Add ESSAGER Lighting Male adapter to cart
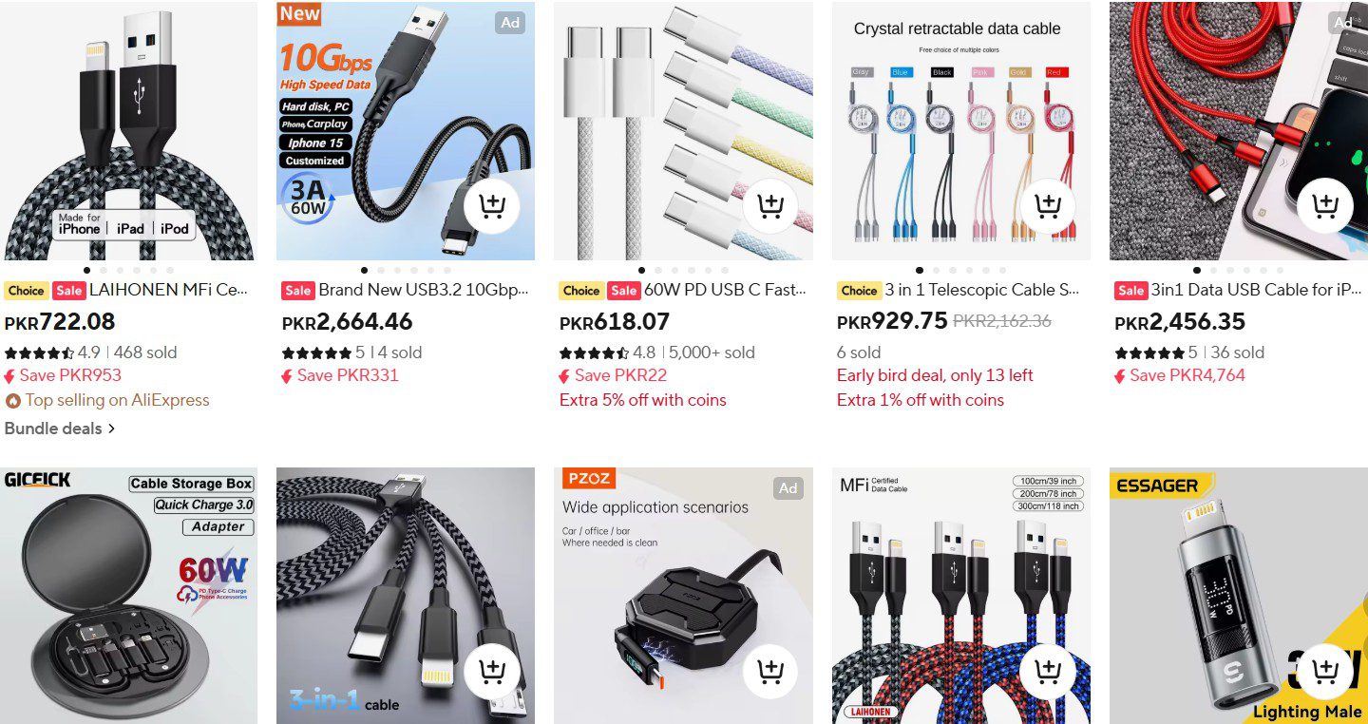This screenshot has width=1368, height=724. (x=1324, y=672)
